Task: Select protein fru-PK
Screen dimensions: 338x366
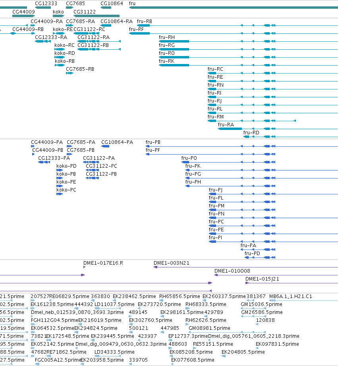Action: 193,166
